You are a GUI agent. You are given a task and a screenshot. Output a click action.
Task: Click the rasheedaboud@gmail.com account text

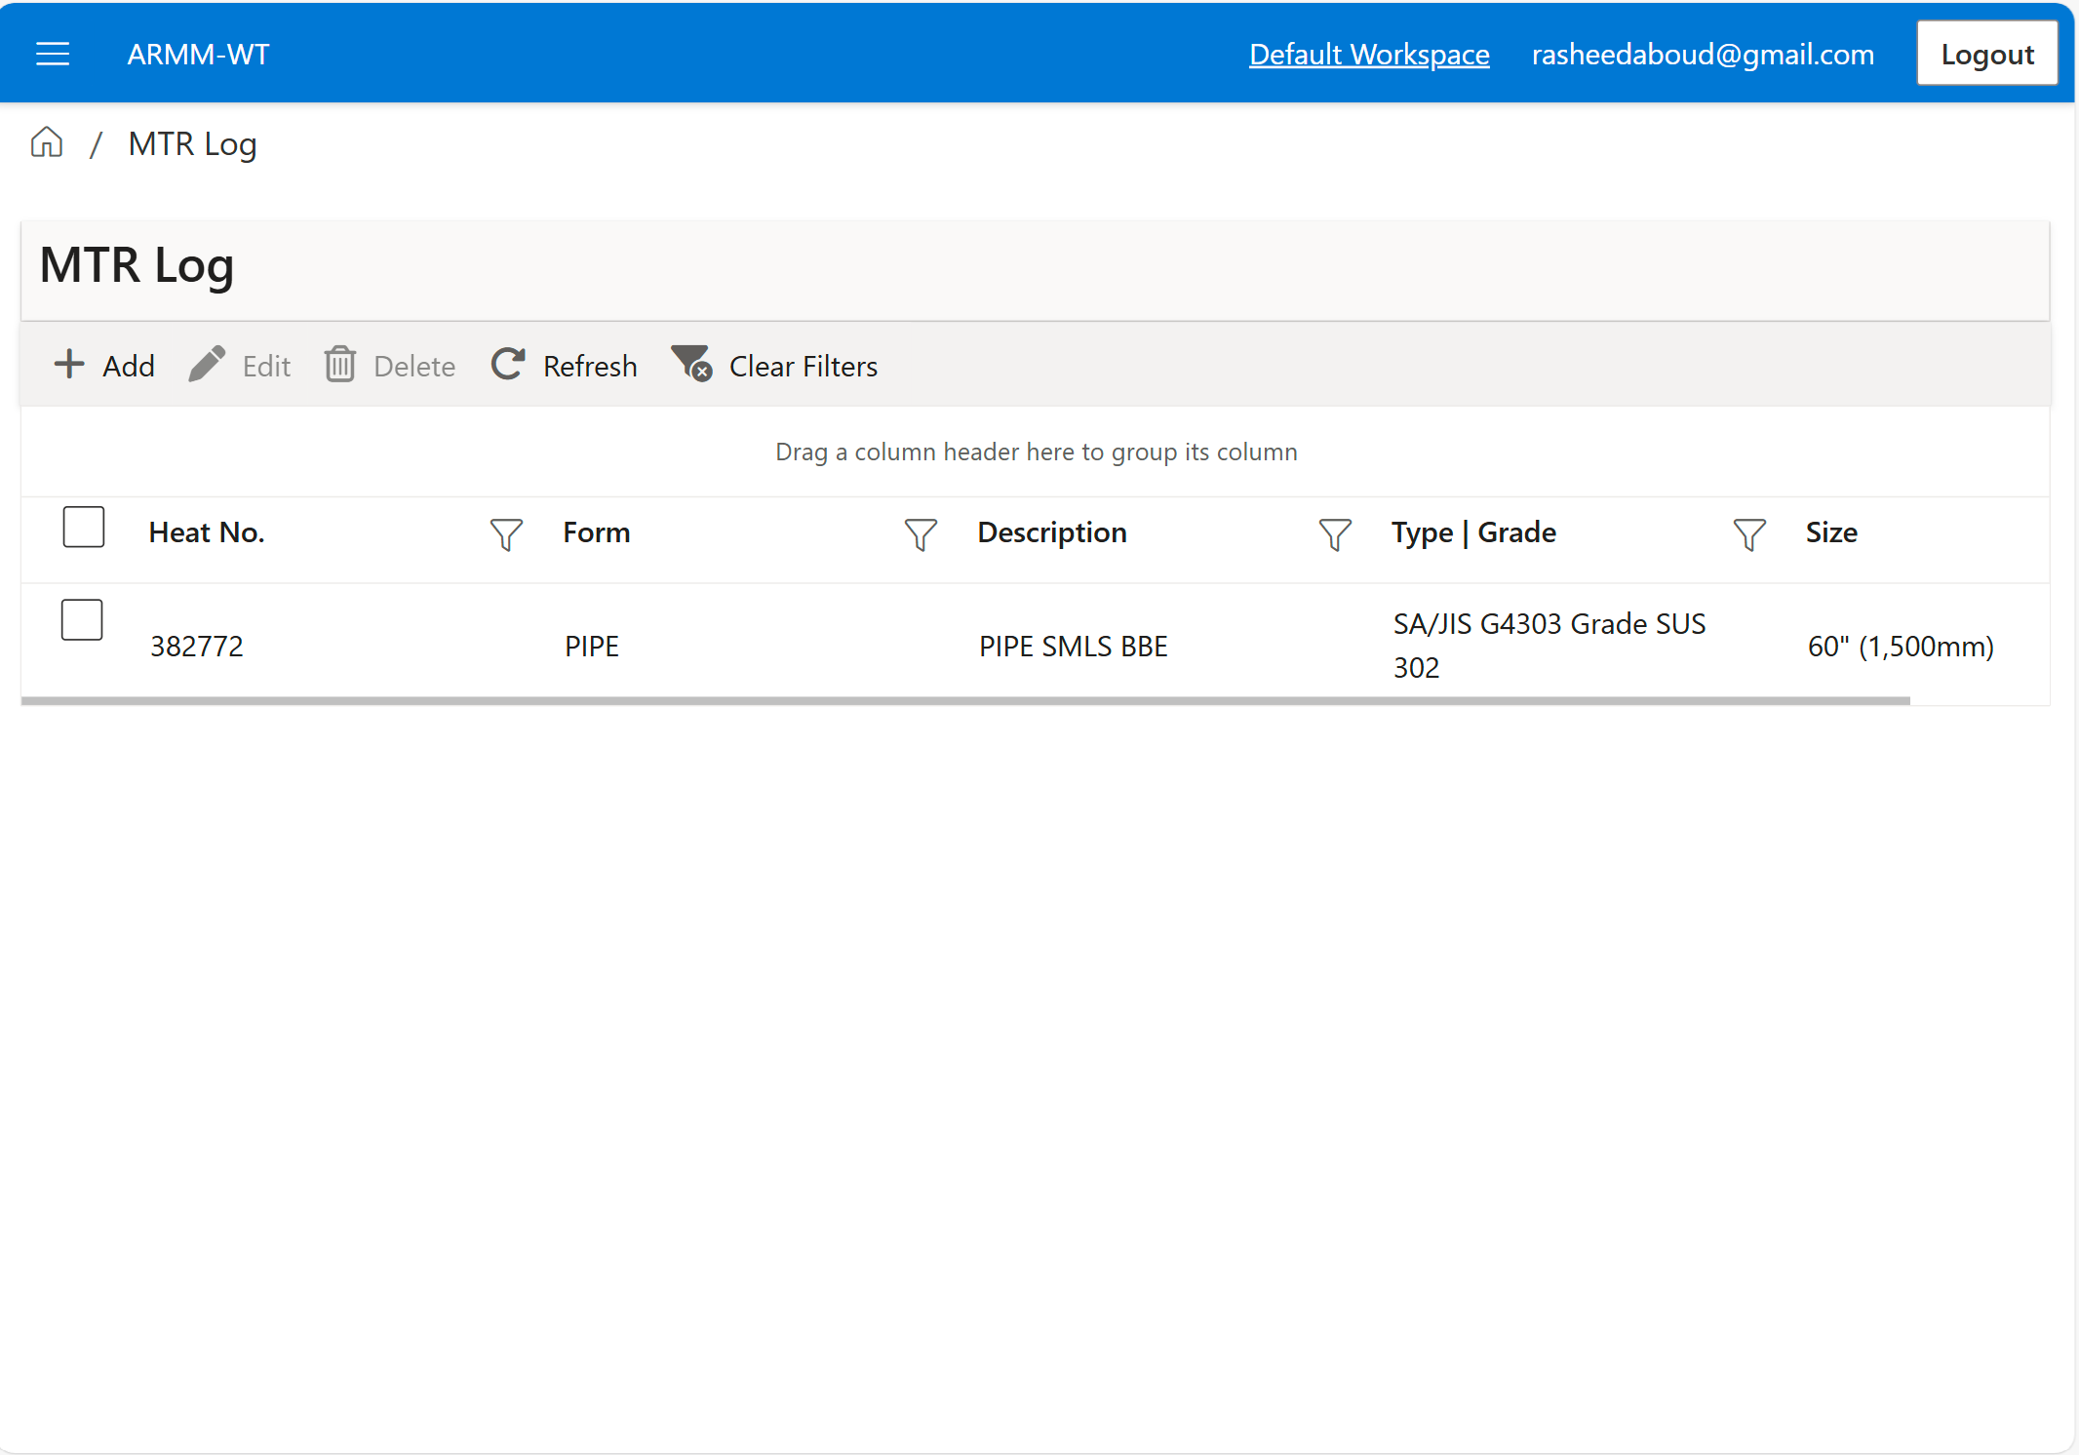click(x=1703, y=54)
